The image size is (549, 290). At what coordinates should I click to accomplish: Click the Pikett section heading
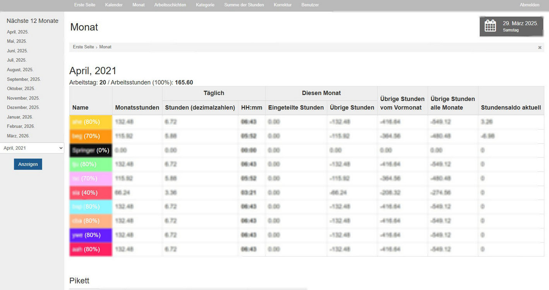(79, 280)
